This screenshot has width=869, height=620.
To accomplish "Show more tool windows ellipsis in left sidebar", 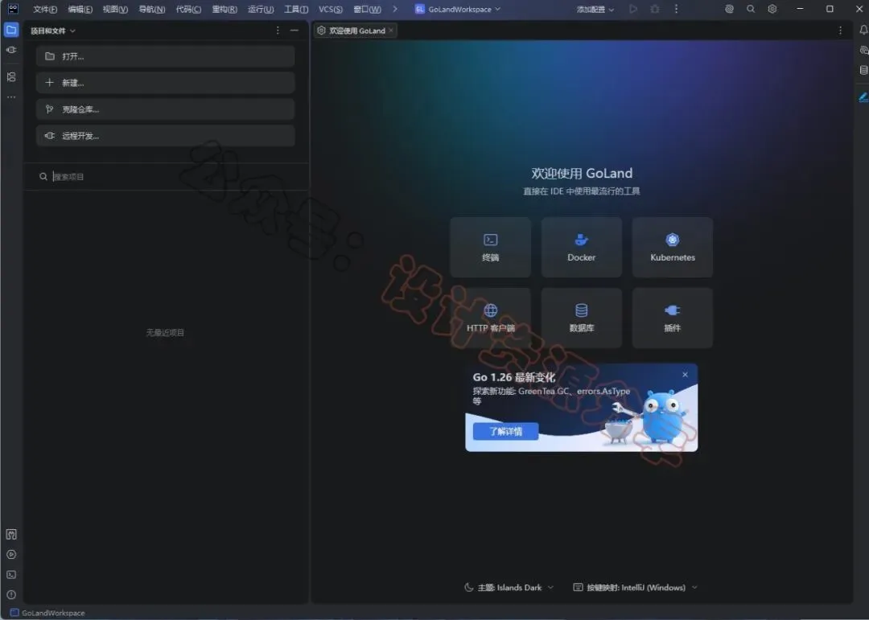I will click(x=11, y=97).
